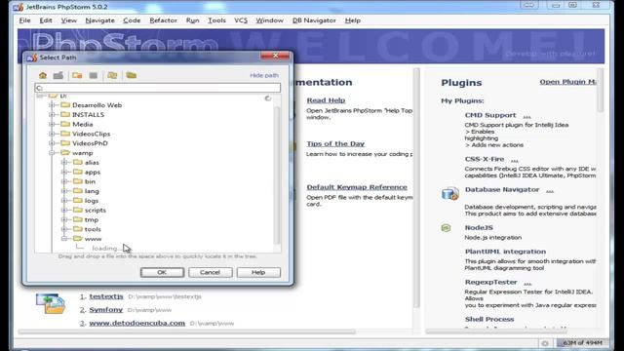Screen dimensions: 624x351
Task: Expand the VideosPhD folder node
Action: [52, 143]
